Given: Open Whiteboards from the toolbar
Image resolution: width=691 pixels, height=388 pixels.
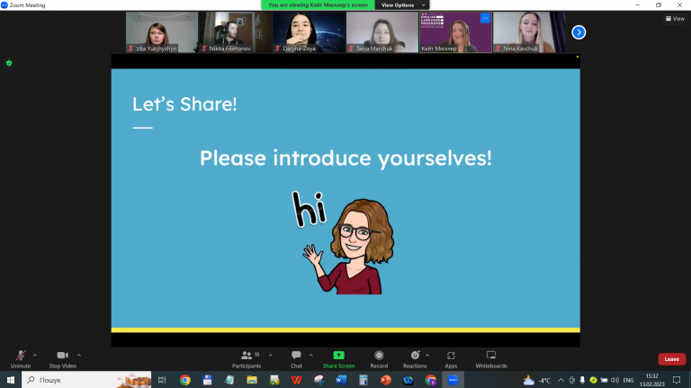Looking at the screenshot, I should 491,359.
